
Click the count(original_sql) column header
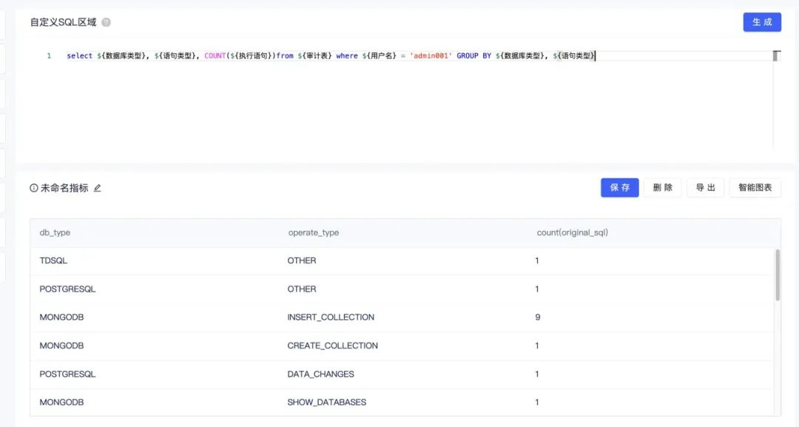(x=572, y=232)
